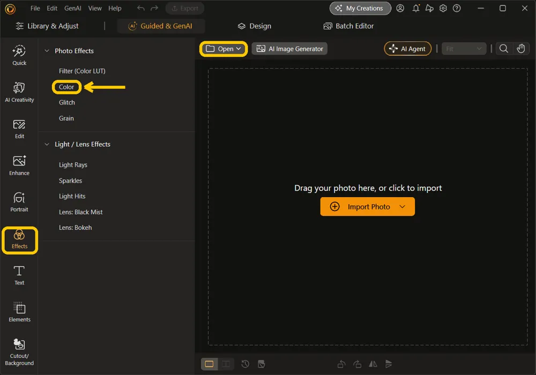Open the GenAI menu

tap(72, 8)
